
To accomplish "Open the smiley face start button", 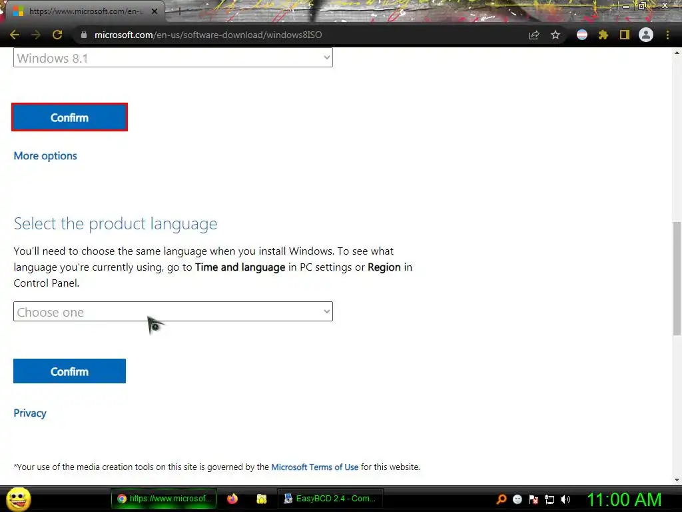I will (19, 499).
